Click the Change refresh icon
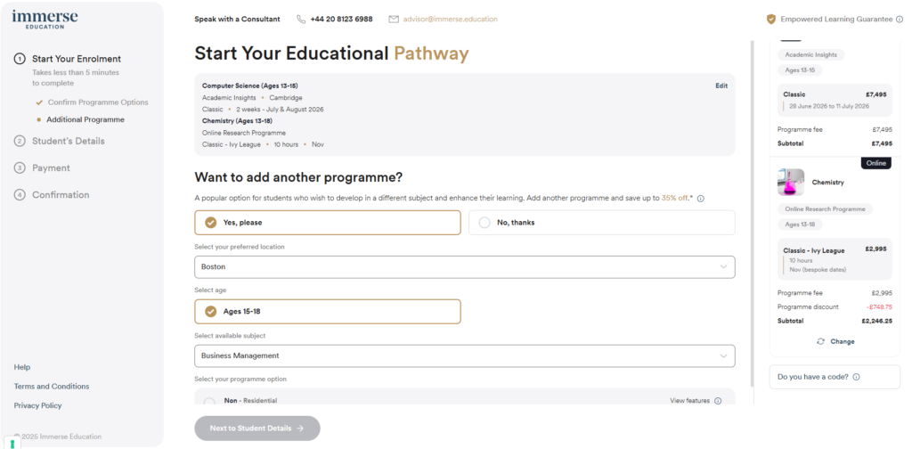Image resolution: width=912 pixels, height=449 pixels. [x=820, y=341]
